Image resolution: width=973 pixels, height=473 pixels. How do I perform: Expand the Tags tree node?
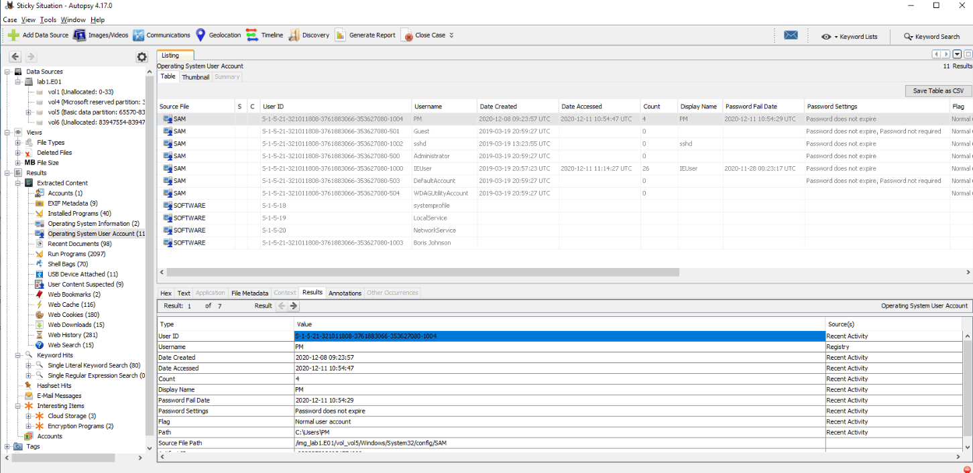point(7,446)
